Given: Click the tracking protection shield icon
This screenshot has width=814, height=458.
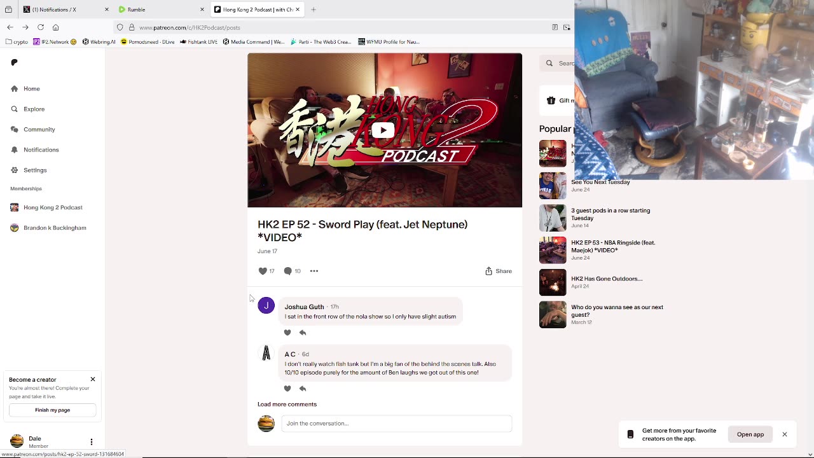Looking at the screenshot, I should pyautogui.click(x=120, y=27).
